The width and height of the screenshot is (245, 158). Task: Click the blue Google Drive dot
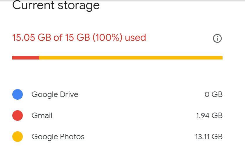pyautogui.click(x=18, y=94)
